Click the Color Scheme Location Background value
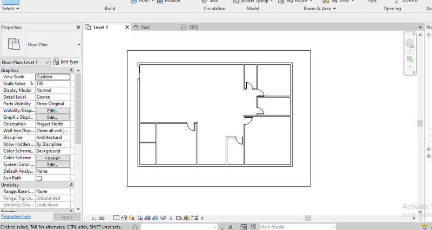 tap(52, 151)
